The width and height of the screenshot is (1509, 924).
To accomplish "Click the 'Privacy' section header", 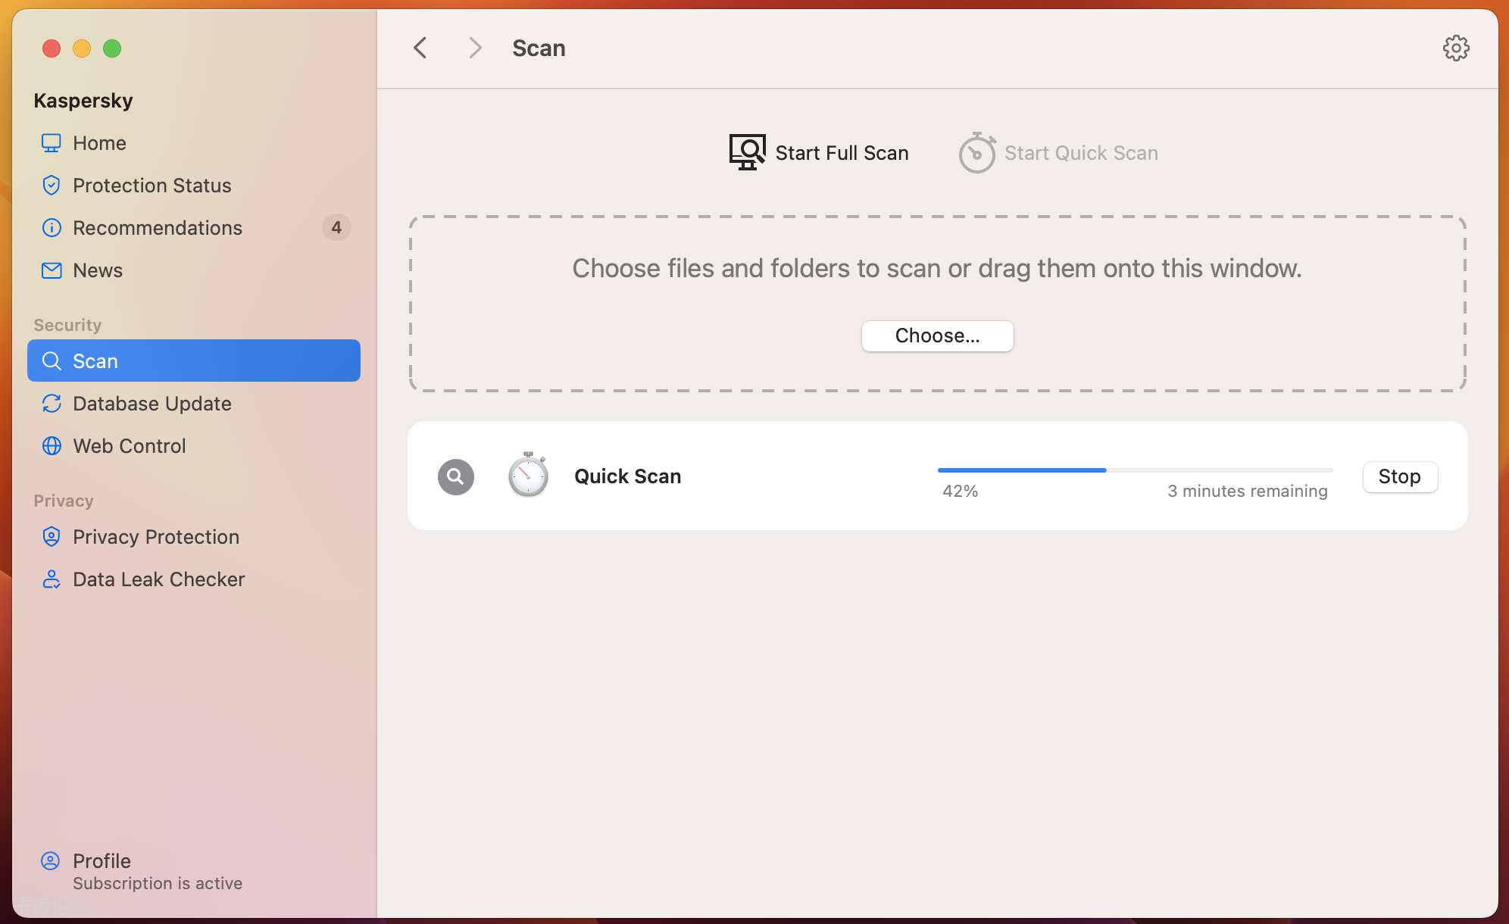I will click(x=64, y=501).
